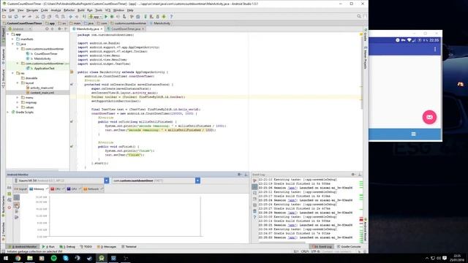This screenshot has height=263, width=468.
Task: Open the Build menu
Action: 81,10
